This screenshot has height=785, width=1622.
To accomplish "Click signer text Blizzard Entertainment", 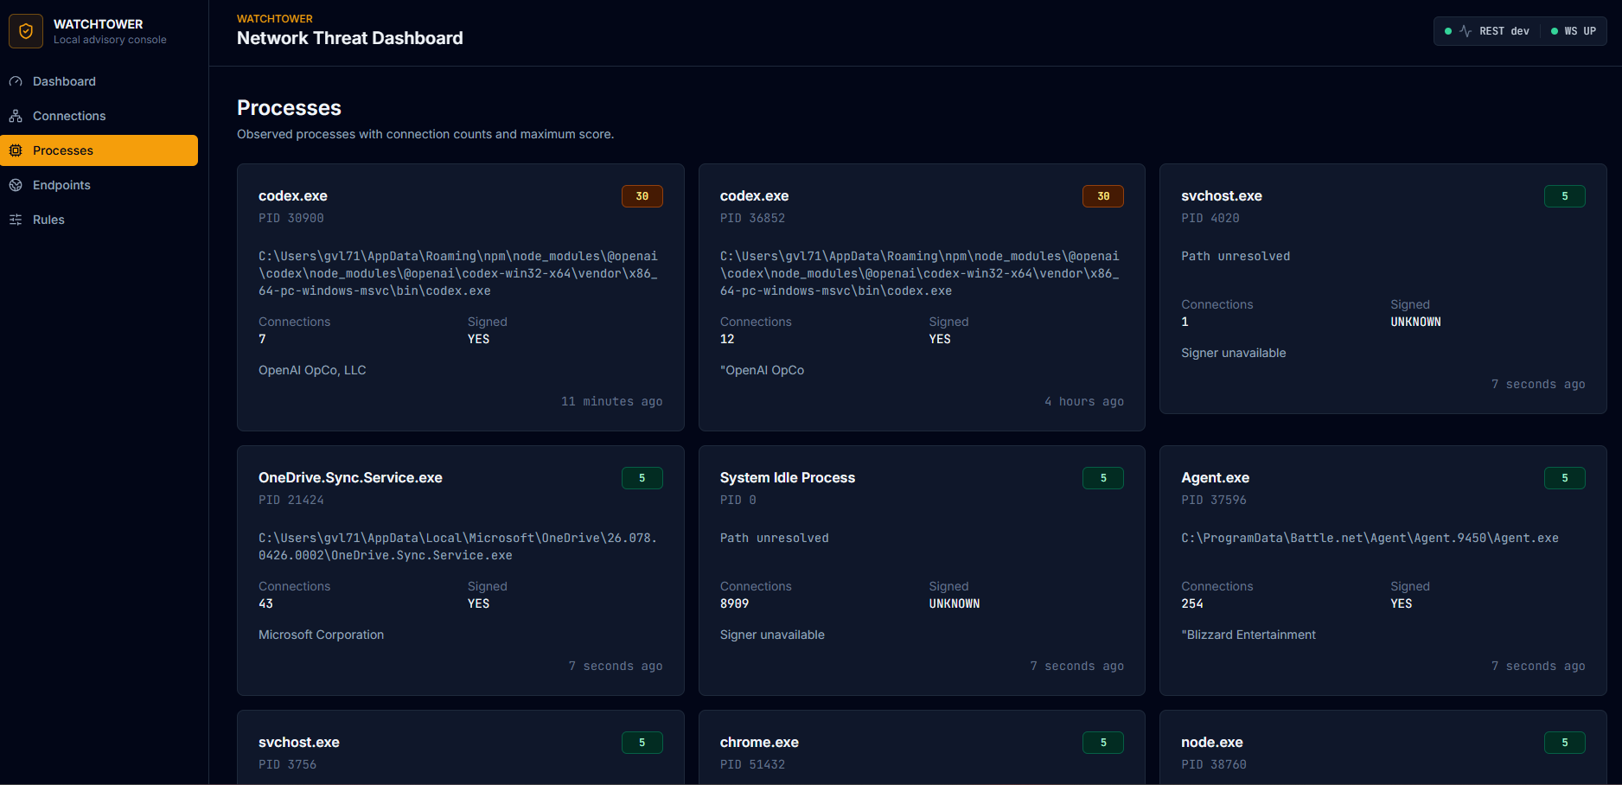I will (1248, 635).
